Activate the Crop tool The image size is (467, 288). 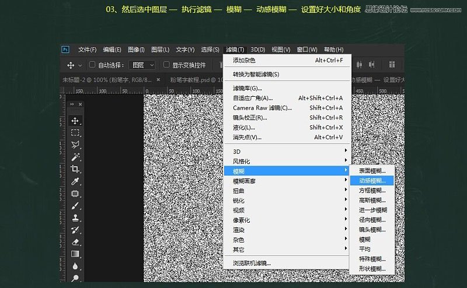[x=75, y=169]
